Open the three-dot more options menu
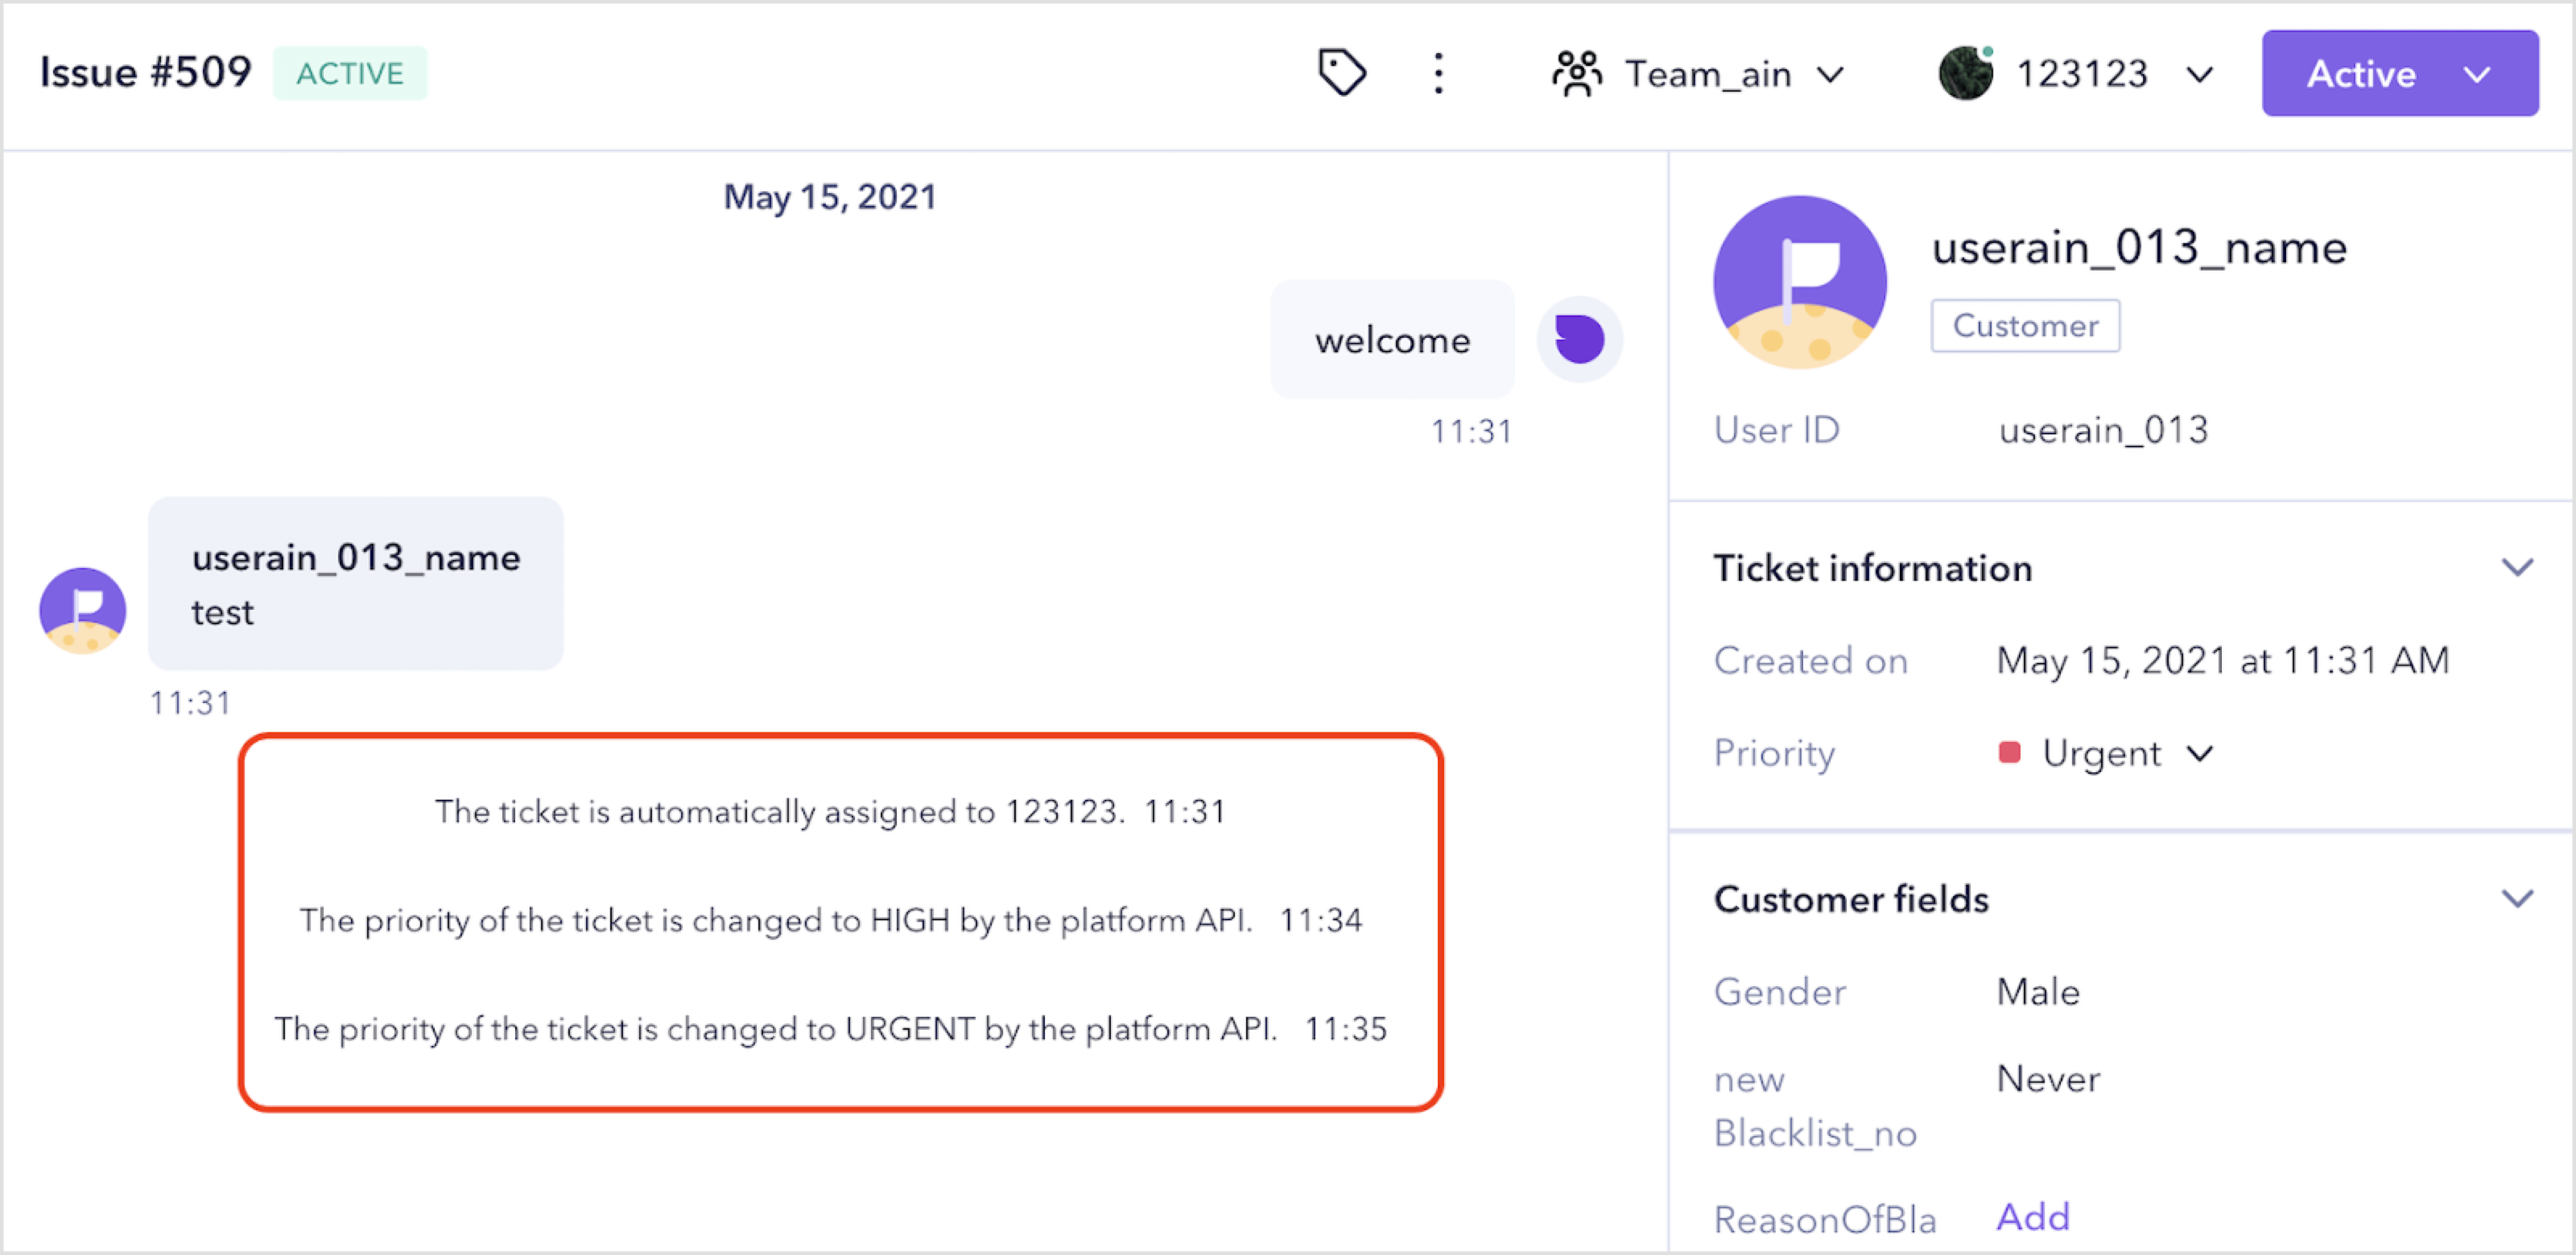The image size is (2576, 1255). 1438,73
